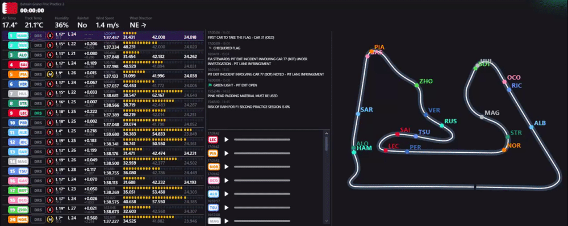Screen dimensions: 568x226
Task: Click the team radio scrollbar up arrow
Action: tap(327, 133)
